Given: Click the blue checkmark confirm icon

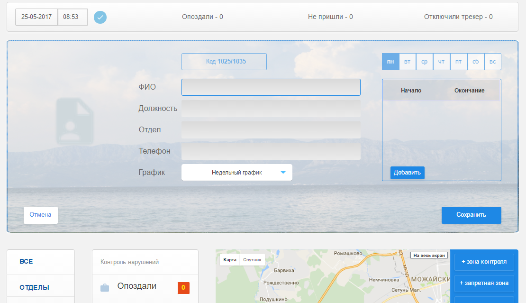Looking at the screenshot, I should pos(100,17).
